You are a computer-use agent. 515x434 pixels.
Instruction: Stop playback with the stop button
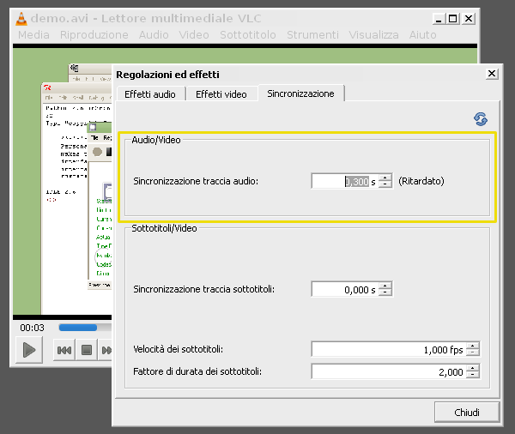point(86,349)
